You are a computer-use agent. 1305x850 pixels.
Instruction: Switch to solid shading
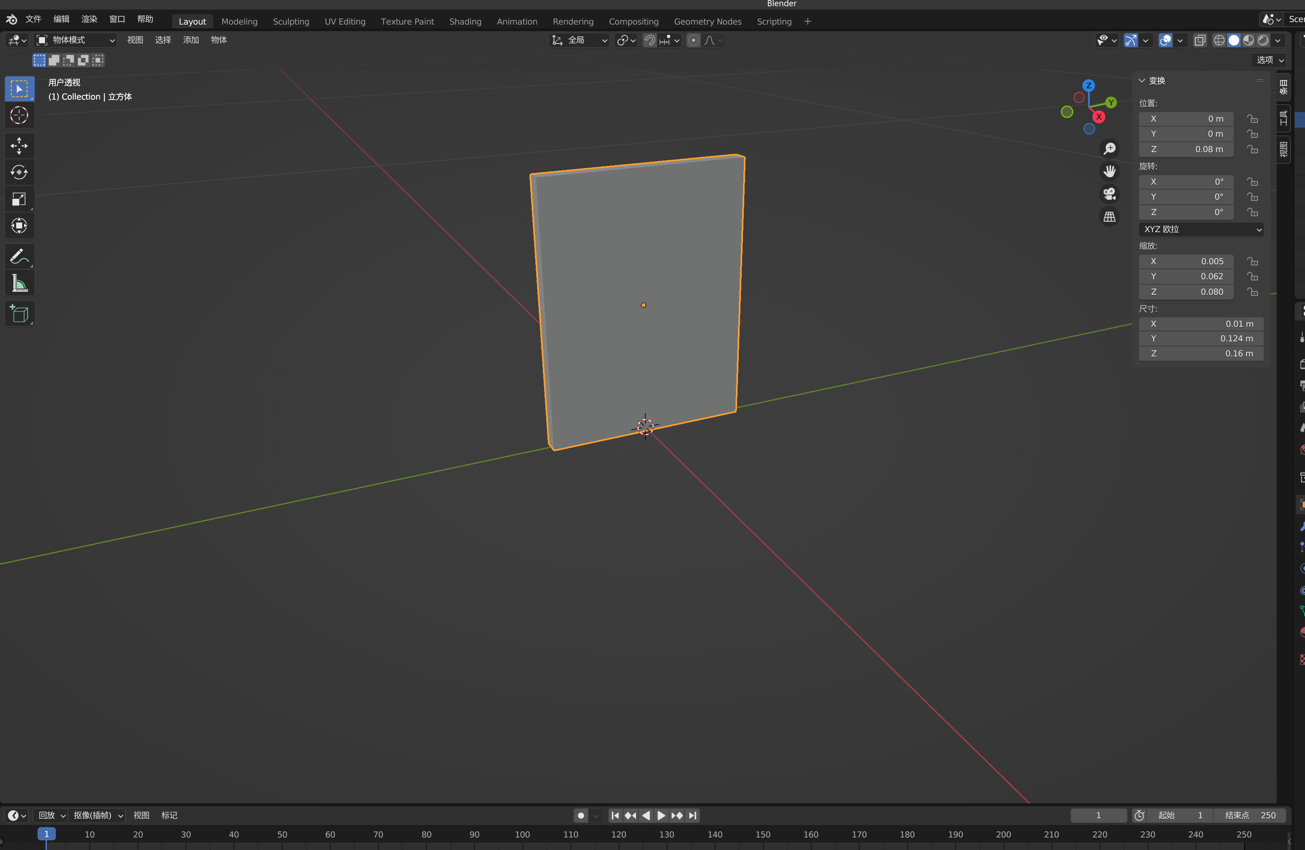pyautogui.click(x=1234, y=40)
